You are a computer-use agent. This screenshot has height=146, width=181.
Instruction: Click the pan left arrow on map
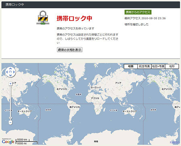click(x=7, y=72)
